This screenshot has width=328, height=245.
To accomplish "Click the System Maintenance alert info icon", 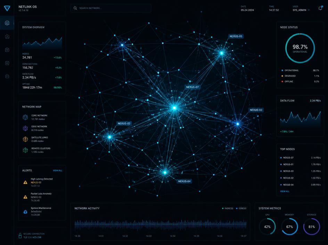I will 25,212.
